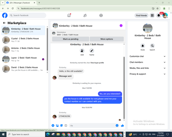Expand the Chat members section
Viewport: 172px width, 137px height.
click(148, 62)
